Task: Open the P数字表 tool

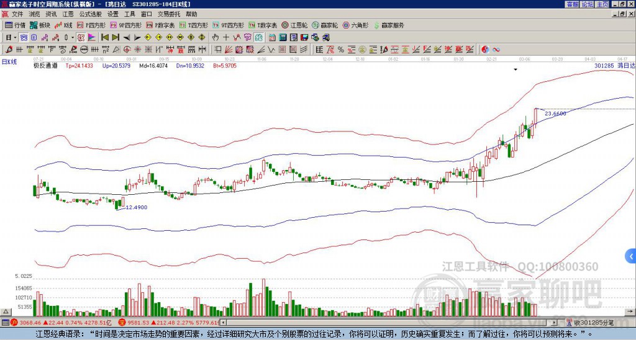Action: tap(160, 25)
